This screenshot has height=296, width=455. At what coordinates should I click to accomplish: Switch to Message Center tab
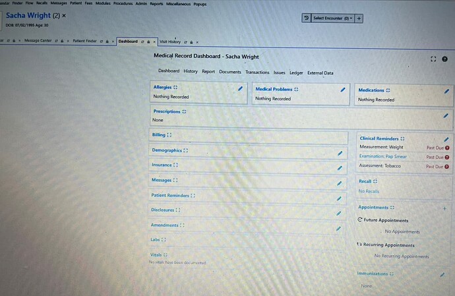point(38,41)
